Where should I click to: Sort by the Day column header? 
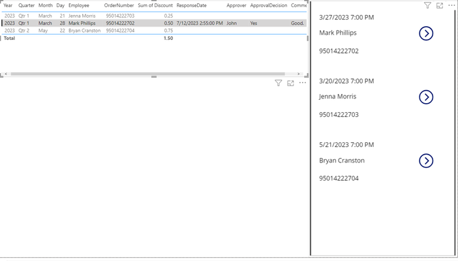coord(61,5)
